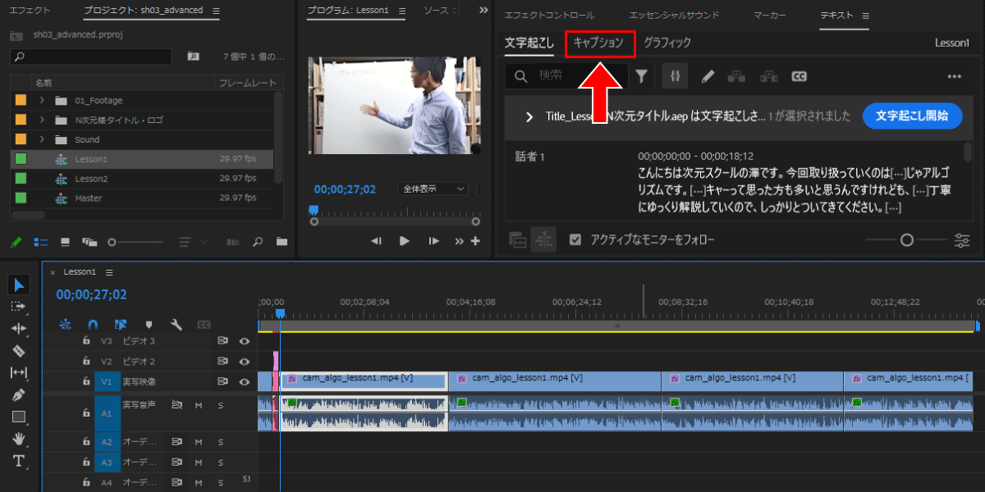Toggle ビデオ 2 track eye visibility
The height and width of the screenshot is (492, 985).
click(244, 361)
